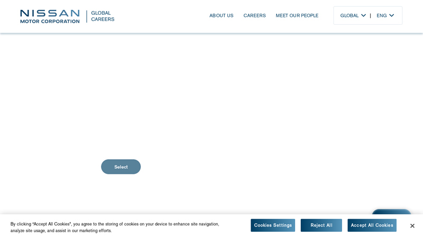
Task: Click the chevron arrow beside ENG
Action: (x=392, y=15)
